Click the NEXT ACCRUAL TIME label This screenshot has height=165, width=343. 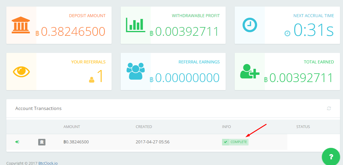[314, 16]
